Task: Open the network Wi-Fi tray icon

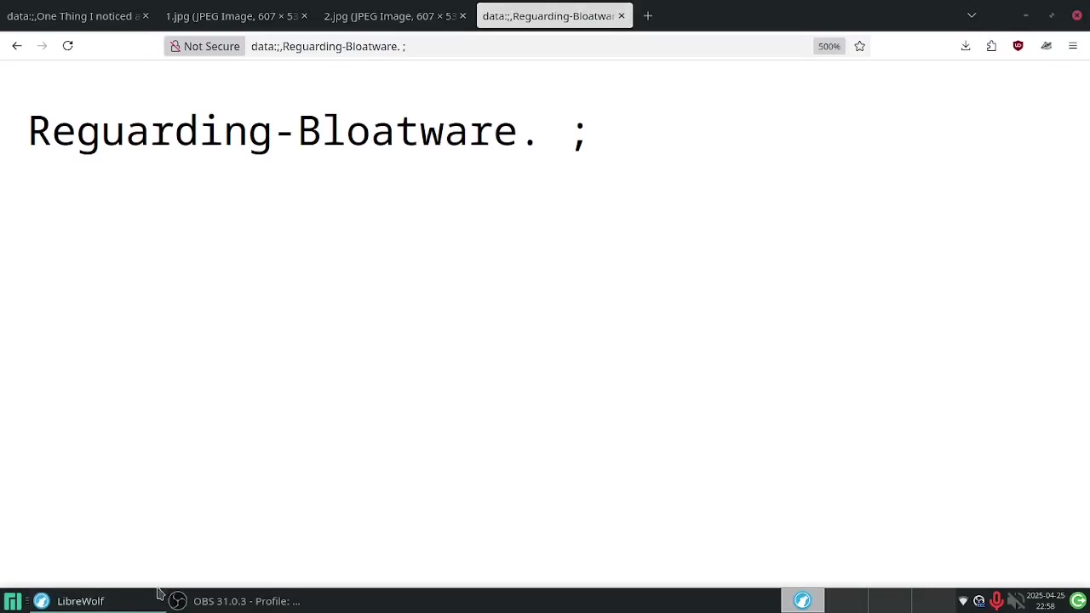Action: pyautogui.click(x=963, y=601)
